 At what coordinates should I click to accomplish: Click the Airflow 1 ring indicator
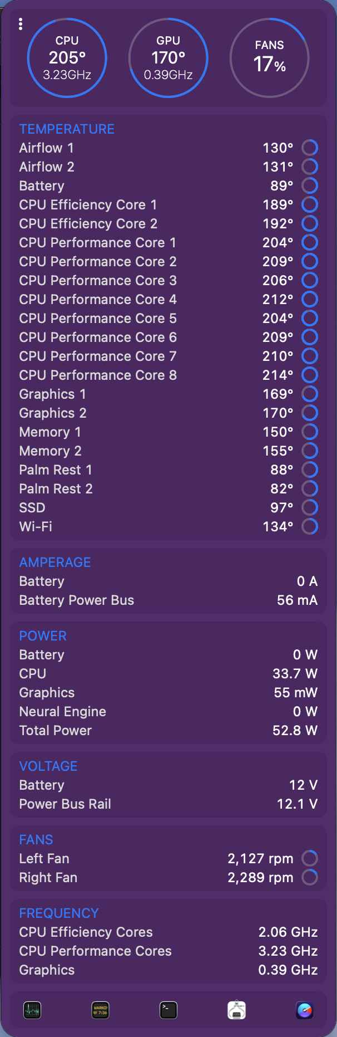pyautogui.click(x=310, y=148)
